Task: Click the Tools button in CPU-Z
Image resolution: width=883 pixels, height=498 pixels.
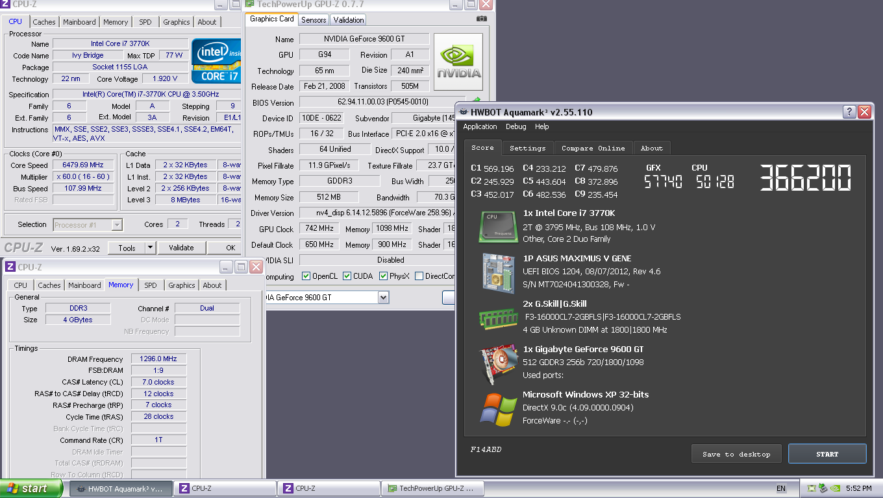Action: pos(127,248)
